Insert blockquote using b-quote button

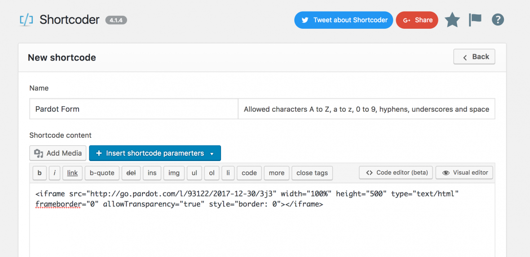click(102, 173)
